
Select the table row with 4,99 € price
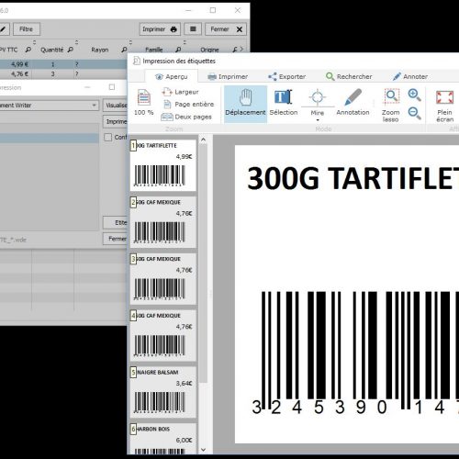point(63,64)
